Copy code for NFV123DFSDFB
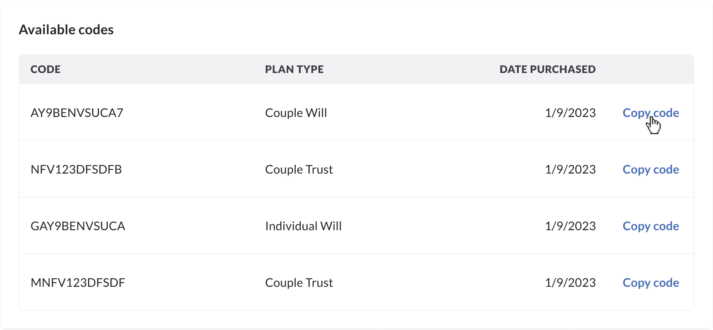Screen dimensions: 713x330 point(651,169)
